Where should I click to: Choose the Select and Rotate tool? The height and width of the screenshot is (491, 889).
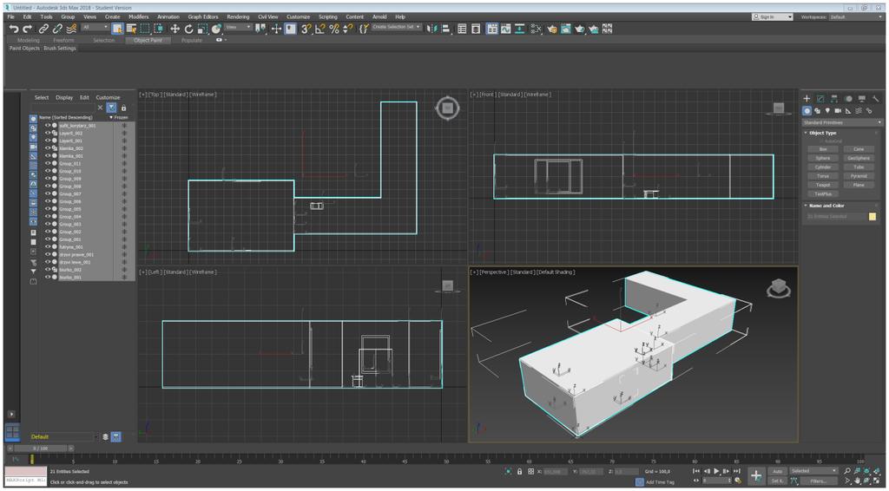tap(188, 29)
